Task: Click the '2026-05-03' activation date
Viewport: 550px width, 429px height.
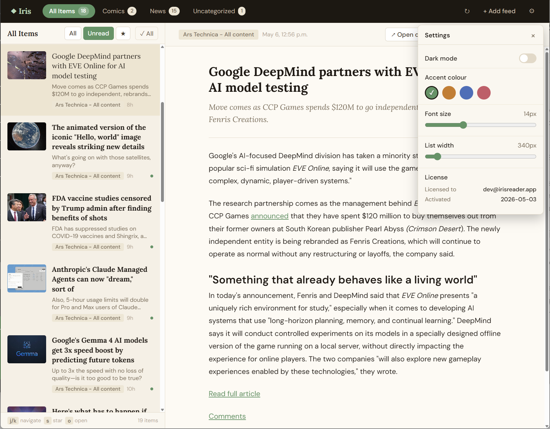Action: [x=518, y=199]
